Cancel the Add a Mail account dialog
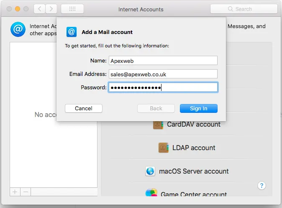Image resolution: width=282 pixels, height=208 pixels. pos(84,108)
